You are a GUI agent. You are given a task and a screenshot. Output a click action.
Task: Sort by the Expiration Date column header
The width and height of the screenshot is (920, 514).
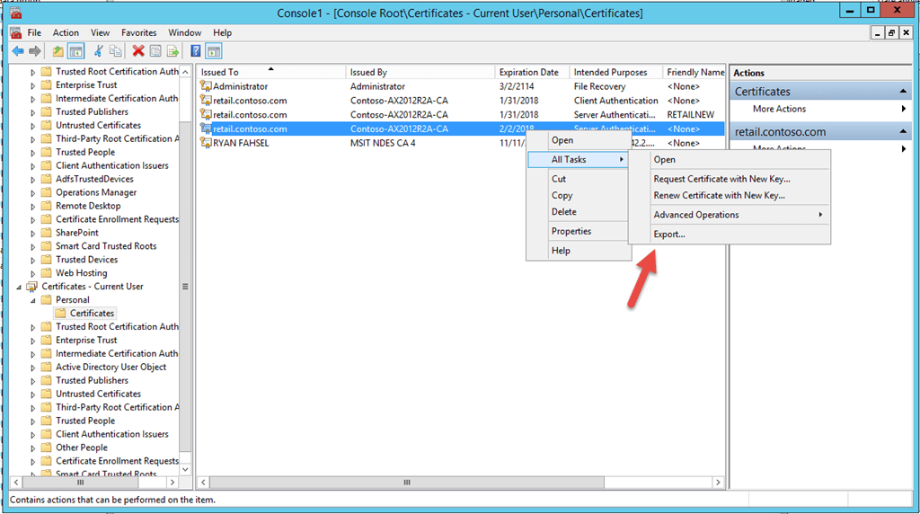tap(532, 72)
